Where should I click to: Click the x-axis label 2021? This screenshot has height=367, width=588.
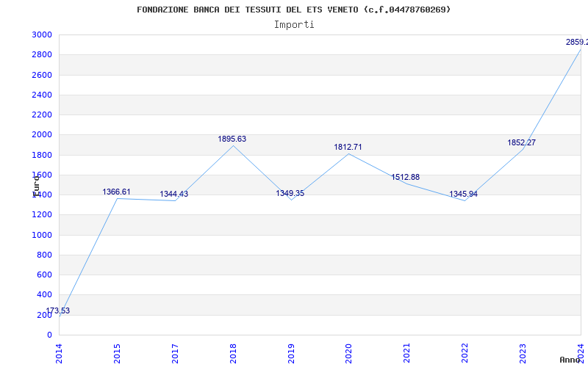pos(407,354)
